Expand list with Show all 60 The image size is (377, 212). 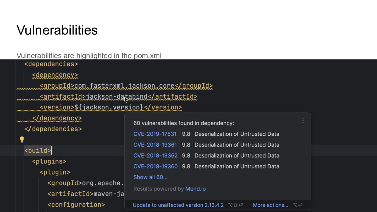tap(150, 177)
